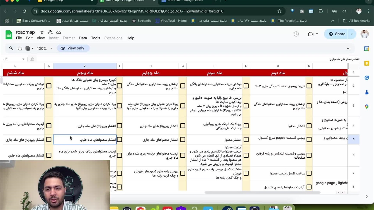Click the Share button
The height and width of the screenshot is (210, 374).
(x=337, y=34)
